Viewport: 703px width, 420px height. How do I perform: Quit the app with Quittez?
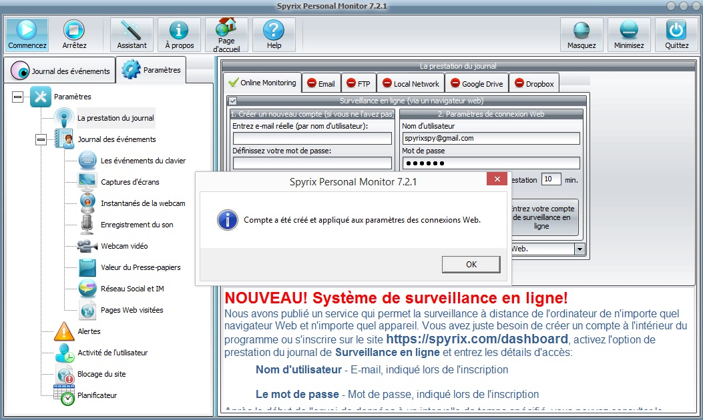(x=676, y=35)
